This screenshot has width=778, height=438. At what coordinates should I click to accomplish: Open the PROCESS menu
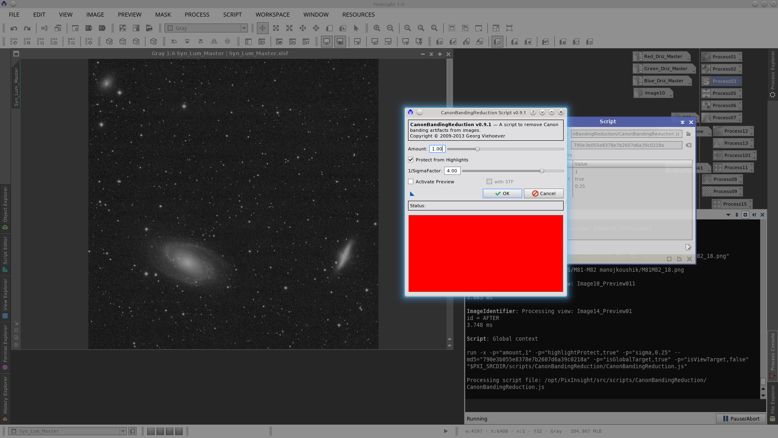(197, 15)
